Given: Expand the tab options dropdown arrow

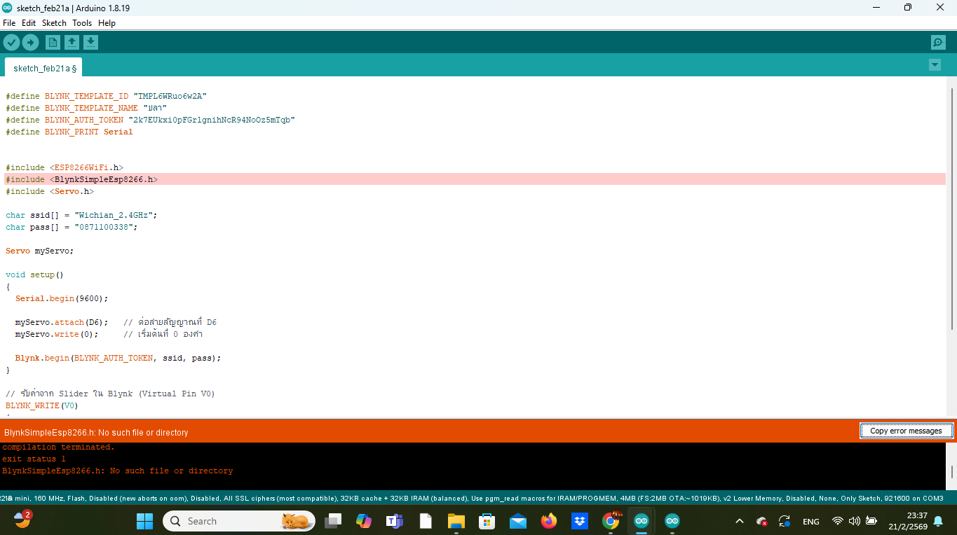Looking at the screenshot, I should coord(935,65).
